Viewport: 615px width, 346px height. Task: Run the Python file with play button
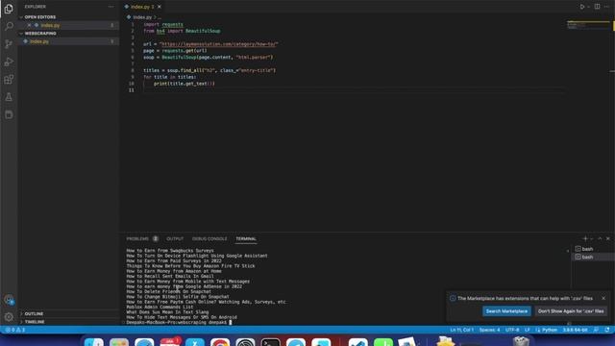[582, 7]
